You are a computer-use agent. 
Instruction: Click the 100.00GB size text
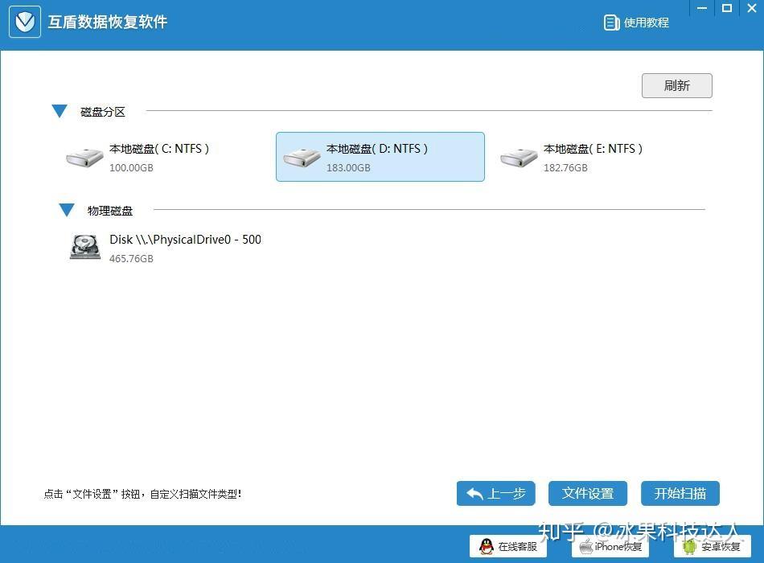[x=131, y=167]
